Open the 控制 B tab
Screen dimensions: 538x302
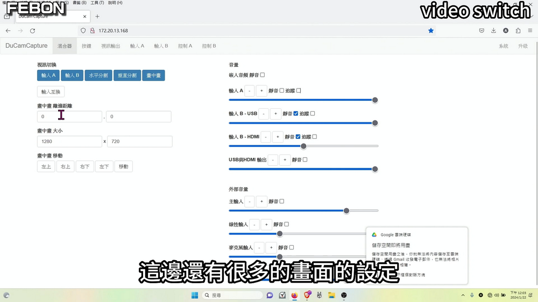point(209,46)
